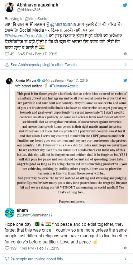The width and height of the screenshot is (133, 265).
Task: Open @MirzaSania mention in Hindi tweet
Action: (x=63, y=24)
